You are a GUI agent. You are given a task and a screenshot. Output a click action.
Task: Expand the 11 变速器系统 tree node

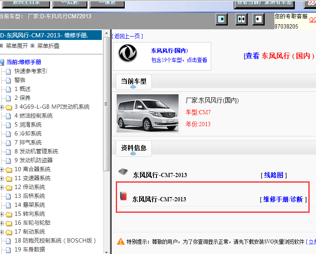click(1, 178)
